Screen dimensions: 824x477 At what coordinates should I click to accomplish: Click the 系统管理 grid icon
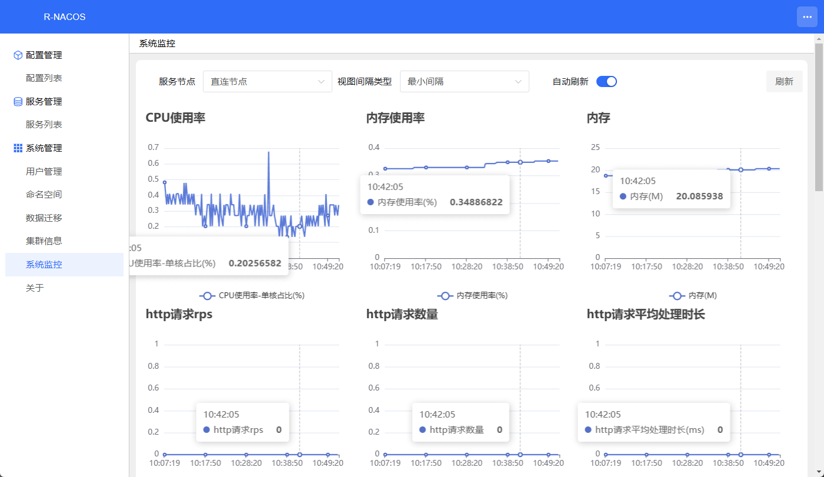pos(18,148)
